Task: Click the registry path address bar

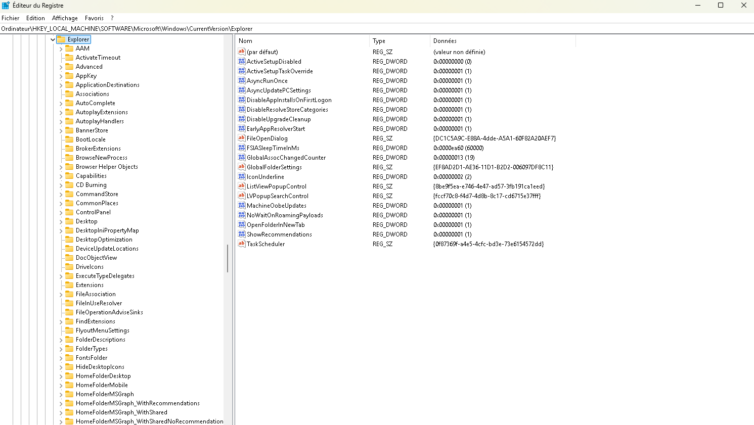Action: pos(377,29)
